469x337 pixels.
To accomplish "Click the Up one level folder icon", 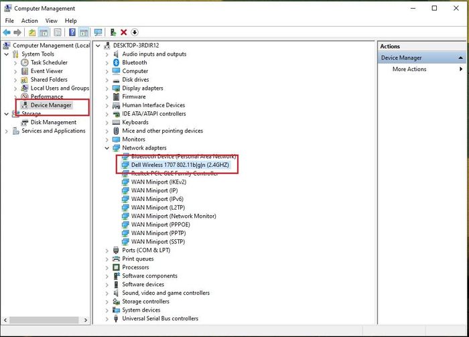I will [x=32, y=32].
